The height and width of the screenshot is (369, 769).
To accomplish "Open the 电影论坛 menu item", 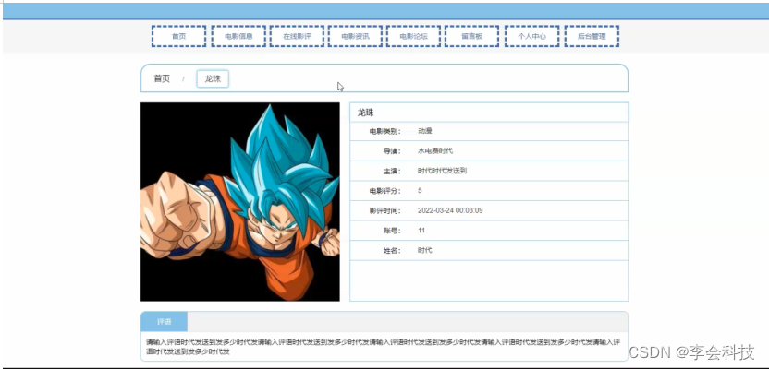I will click(413, 36).
